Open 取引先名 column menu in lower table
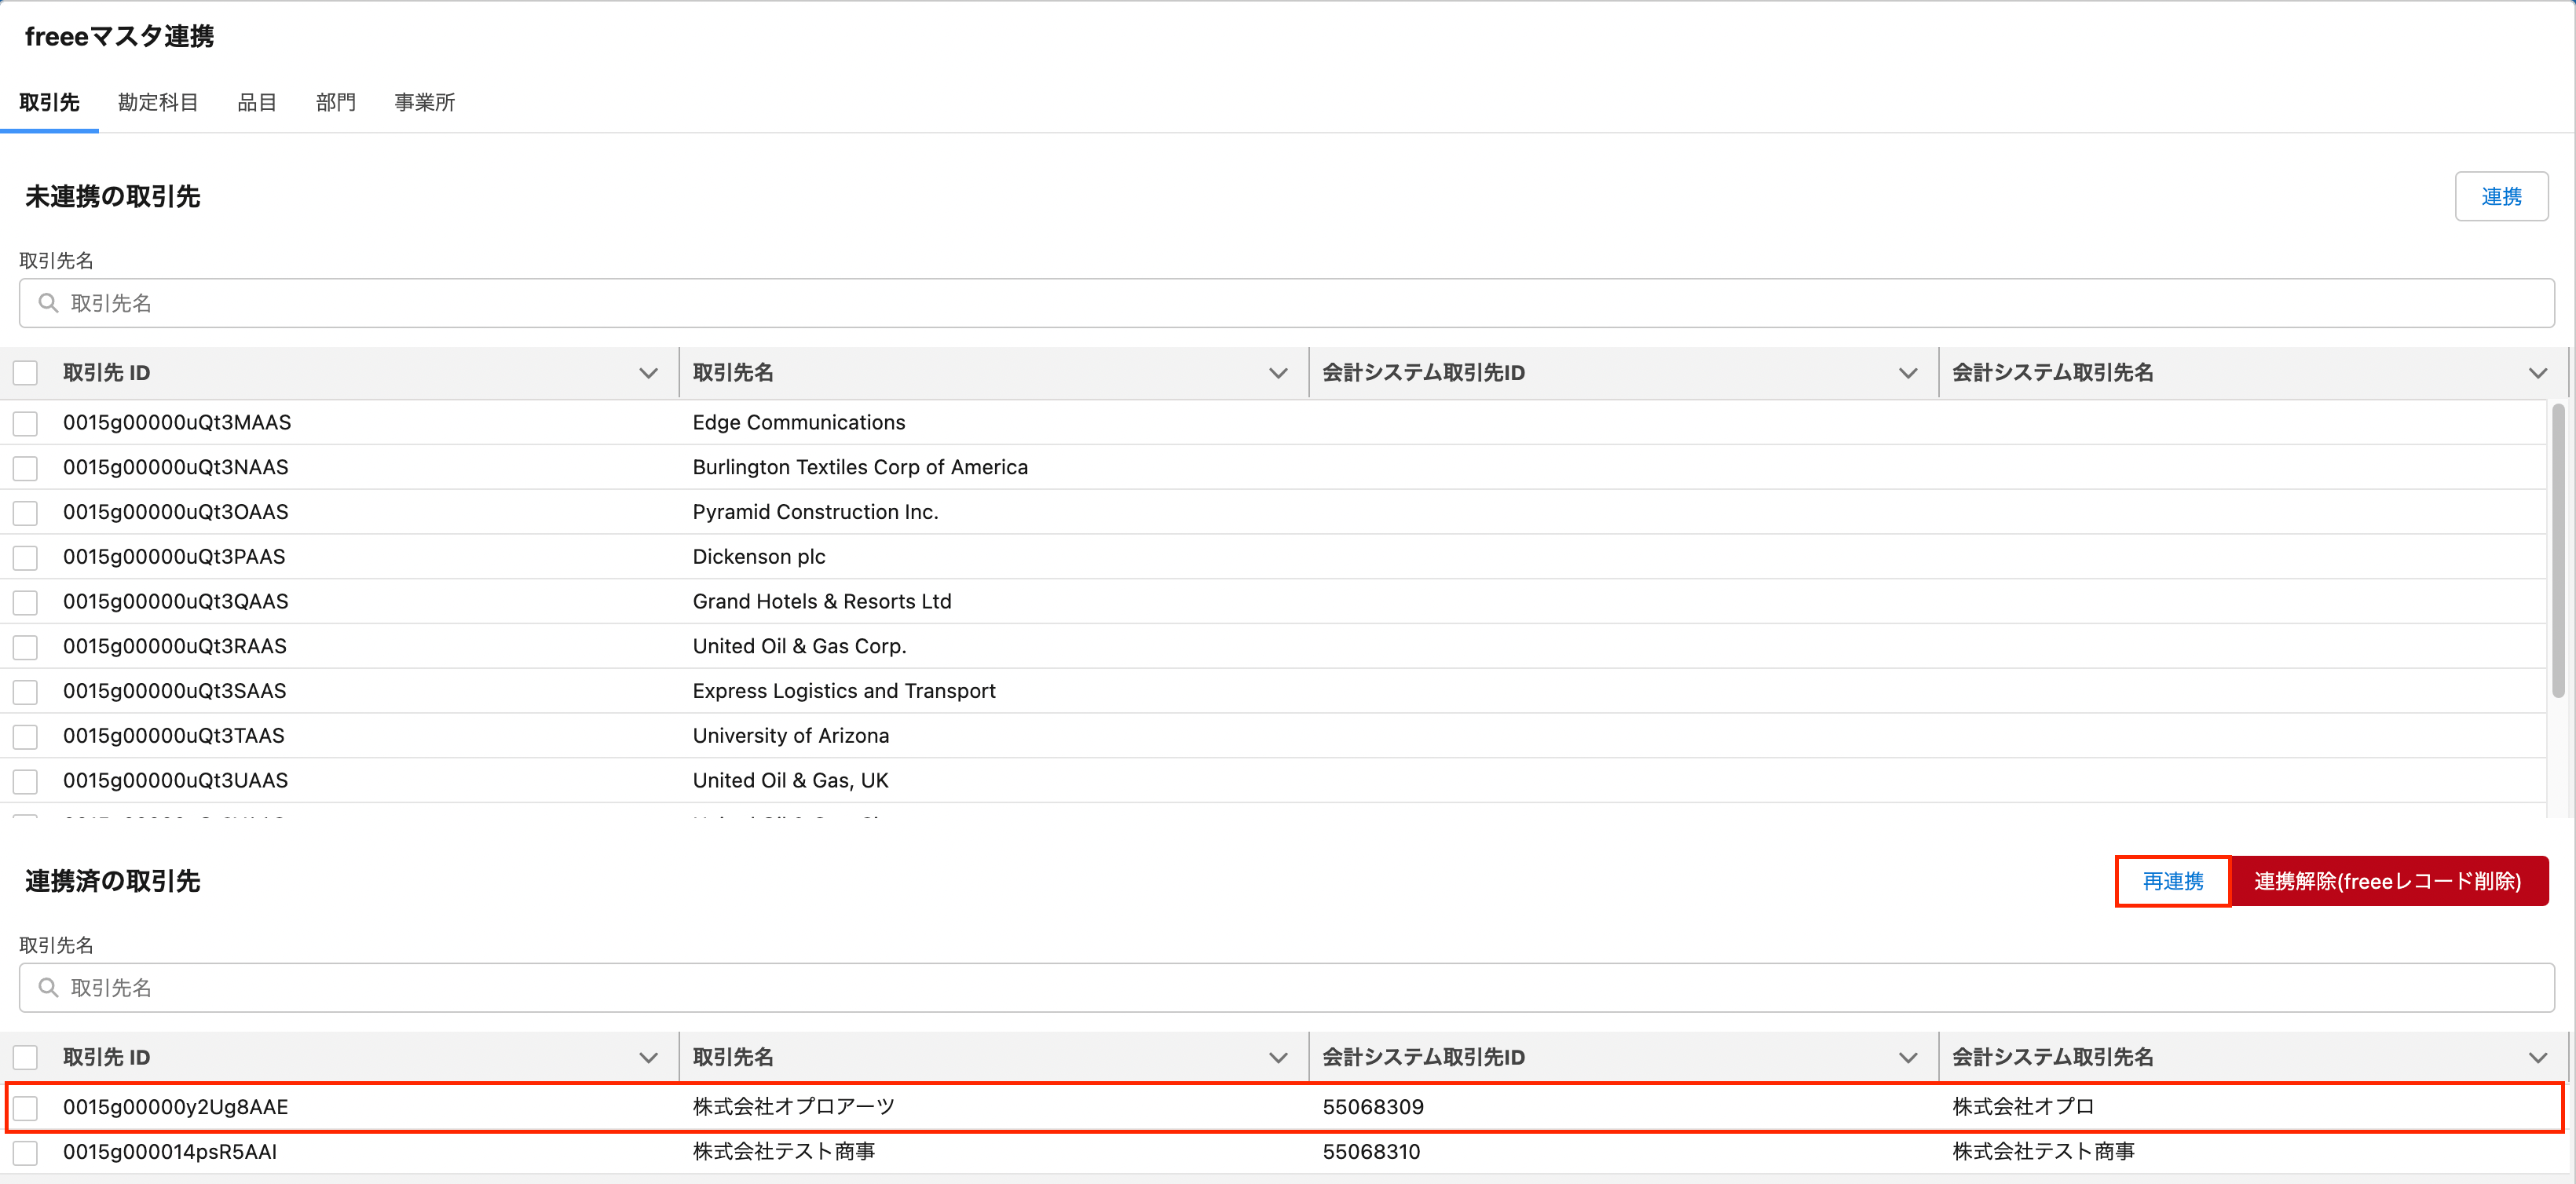The height and width of the screenshot is (1184, 2576). click(1277, 1058)
